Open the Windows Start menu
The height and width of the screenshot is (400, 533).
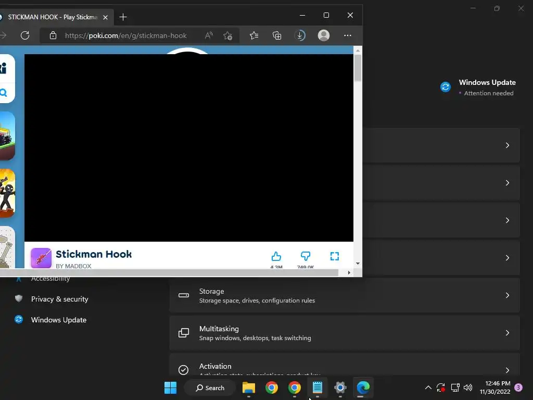pyautogui.click(x=170, y=387)
